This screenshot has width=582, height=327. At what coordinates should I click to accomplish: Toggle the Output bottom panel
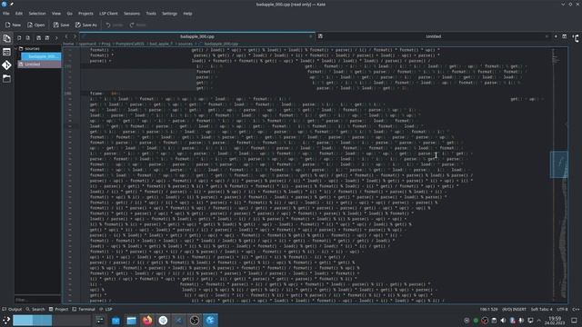[x=12, y=309]
